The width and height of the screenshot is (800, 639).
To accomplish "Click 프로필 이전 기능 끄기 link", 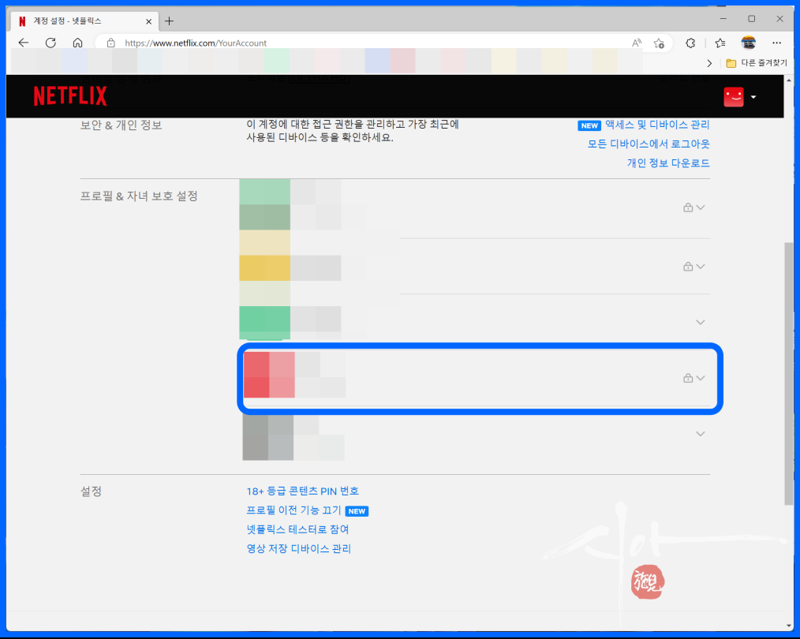I will (293, 510).
